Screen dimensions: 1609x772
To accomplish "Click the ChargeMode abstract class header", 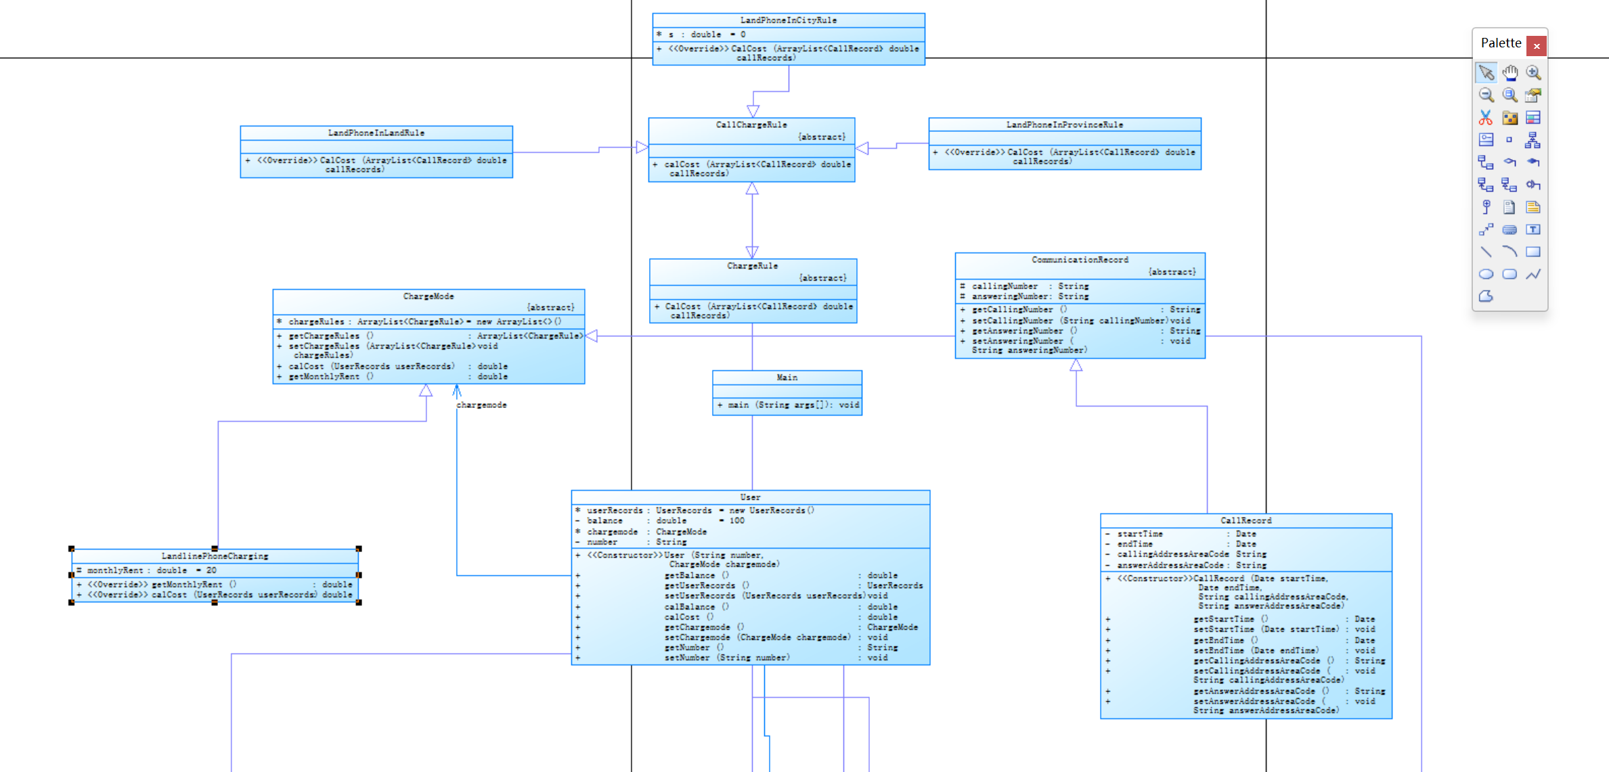I will point(428,296).
